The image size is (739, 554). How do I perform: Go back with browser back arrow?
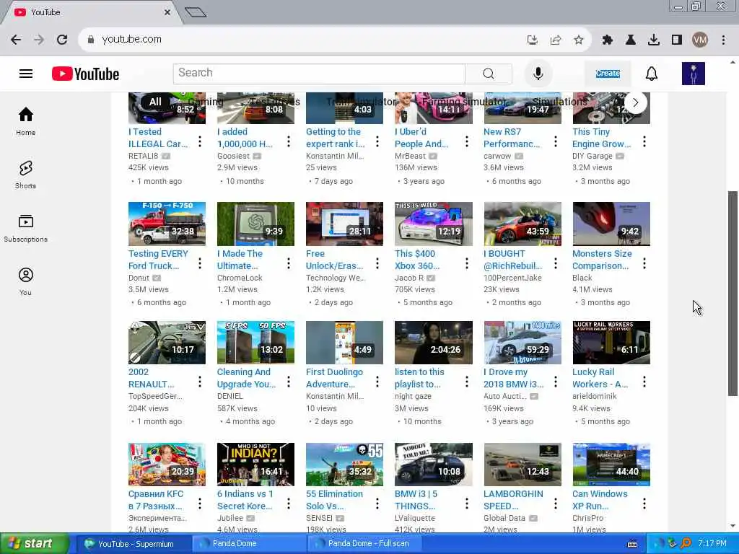[x=16, y=40]
